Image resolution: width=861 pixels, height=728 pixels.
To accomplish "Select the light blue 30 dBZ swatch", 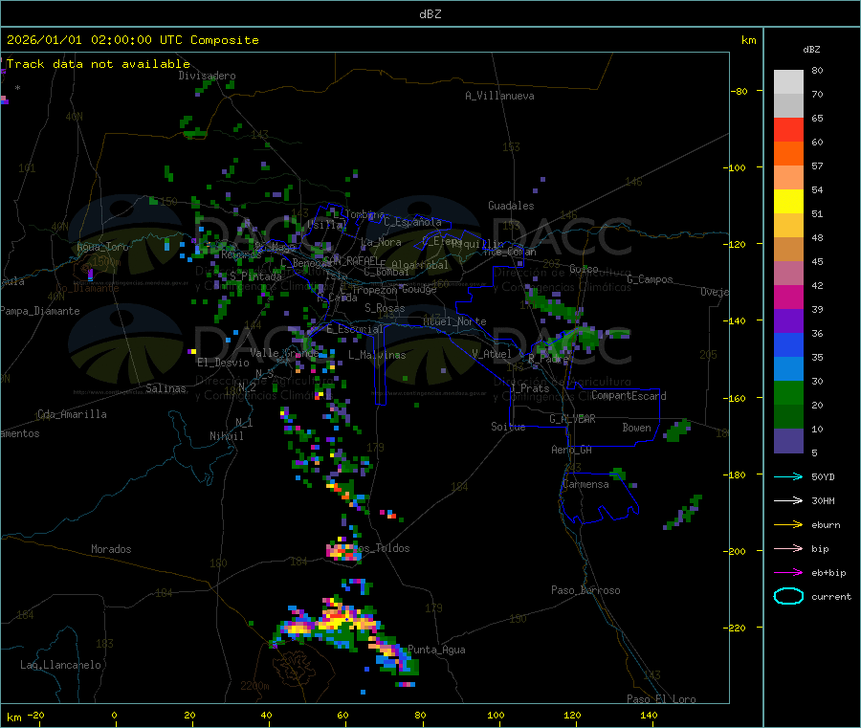I will [788, 369].
